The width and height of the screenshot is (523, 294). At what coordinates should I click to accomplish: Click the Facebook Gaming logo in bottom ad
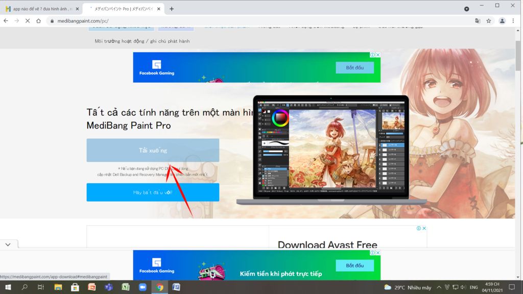(157, 265)
